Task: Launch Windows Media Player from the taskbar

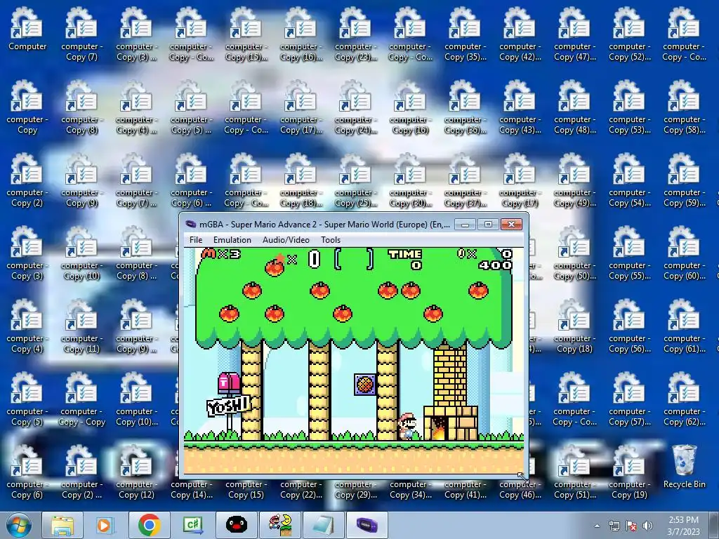Action: pyautogui.click(x=105, y=525)
